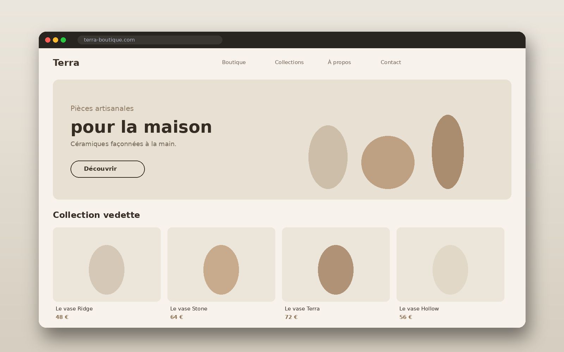Open the À propos section

click(x=339, y=62)
